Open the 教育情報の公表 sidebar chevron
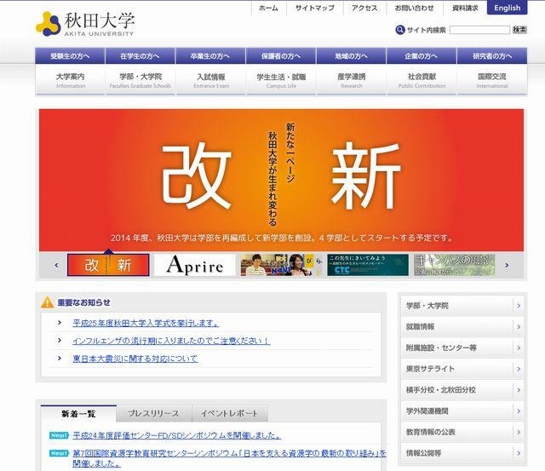The height and width of the screenshot is (471, 545). click(519, 432)
